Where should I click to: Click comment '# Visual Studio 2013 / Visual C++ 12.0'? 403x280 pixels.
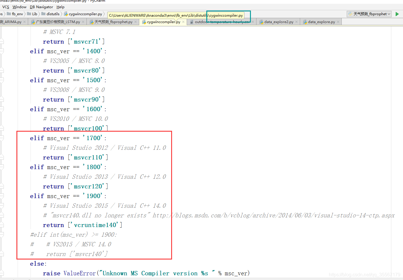point(105,177)
